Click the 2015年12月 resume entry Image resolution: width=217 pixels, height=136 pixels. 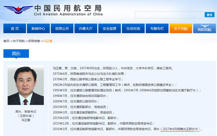[x=104, y=124]
